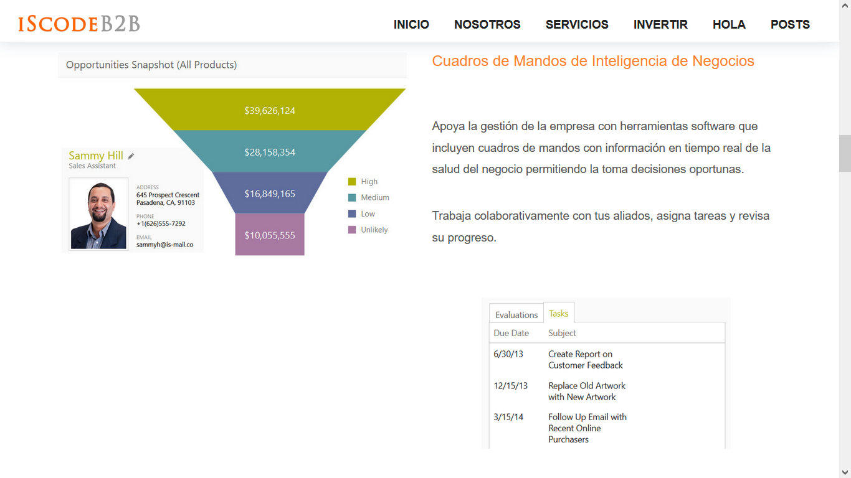851x478 pixels.
Task: Click the Low legend color swatch
Action: click(x=352, y=213)
